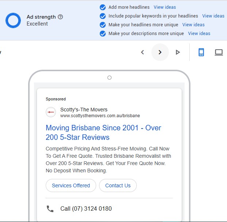Go to next ad preview

click(160, 52)
